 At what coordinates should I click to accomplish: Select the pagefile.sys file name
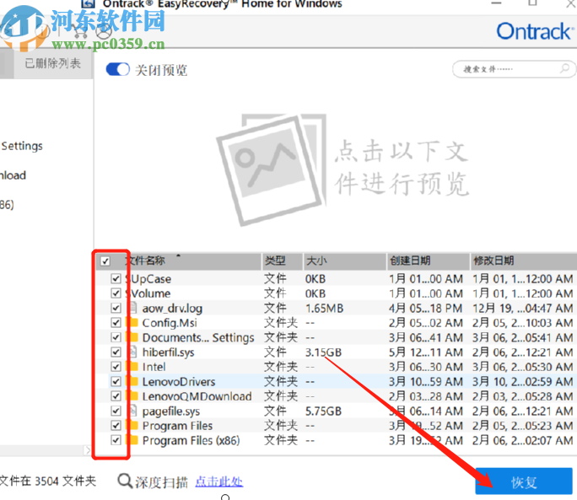(x=171, y=411)
